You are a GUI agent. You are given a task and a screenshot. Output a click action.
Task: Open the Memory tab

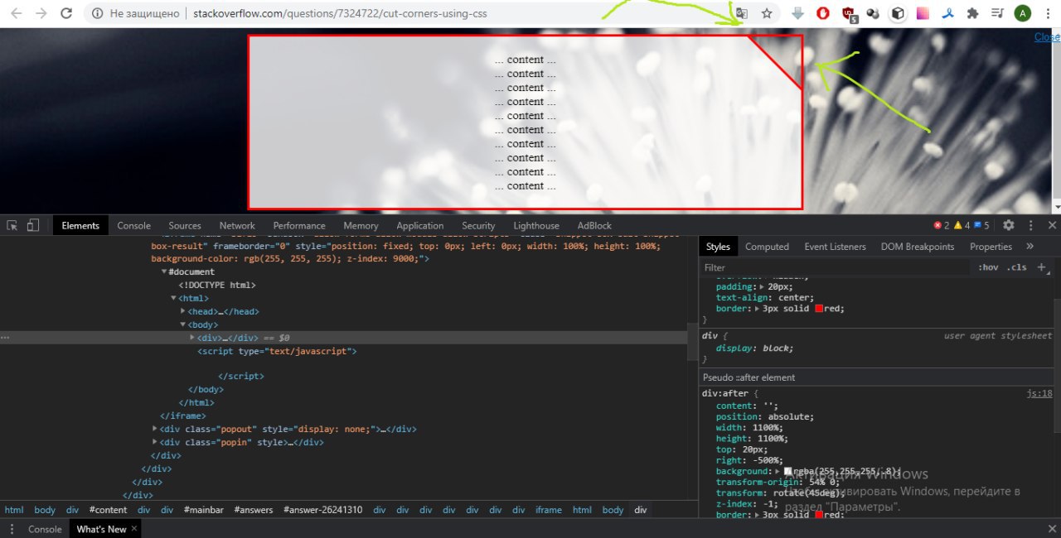point(361,225)
